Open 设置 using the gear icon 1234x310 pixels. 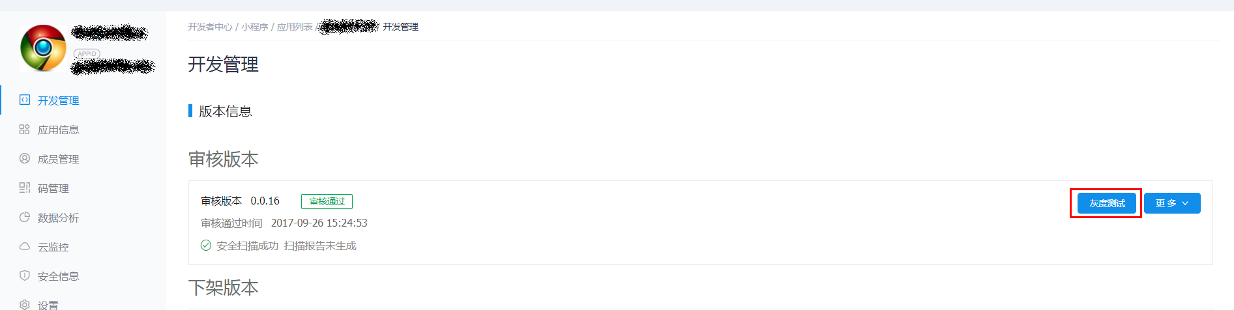25,304
